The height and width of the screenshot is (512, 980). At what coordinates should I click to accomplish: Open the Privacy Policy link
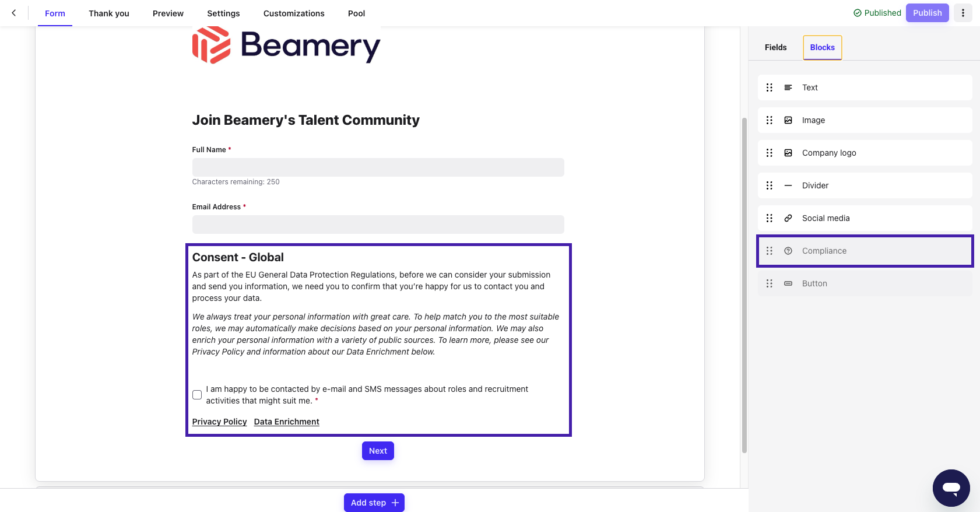pos(220,422)
